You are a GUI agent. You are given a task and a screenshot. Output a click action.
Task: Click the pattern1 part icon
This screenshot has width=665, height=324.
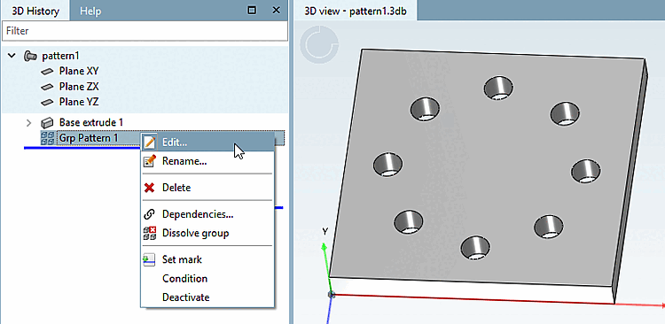[30, 56]
